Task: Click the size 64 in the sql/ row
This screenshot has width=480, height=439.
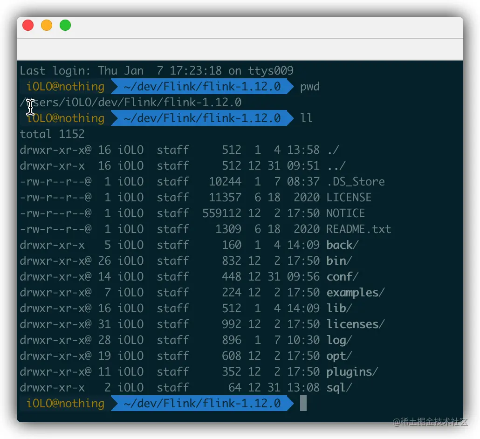Action: (x=235, y=388)
